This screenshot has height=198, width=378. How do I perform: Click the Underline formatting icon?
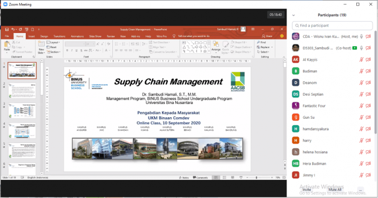tap(76, 50)
